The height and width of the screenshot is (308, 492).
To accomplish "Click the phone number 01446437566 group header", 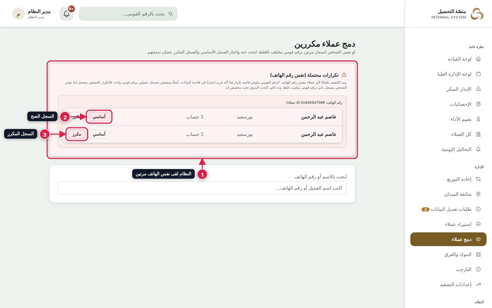I will tap(314, 103).
